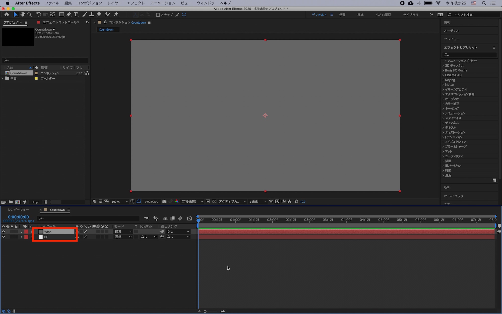
Task: Open the エフェクト menu in menu bar
Action: [136, 3]
